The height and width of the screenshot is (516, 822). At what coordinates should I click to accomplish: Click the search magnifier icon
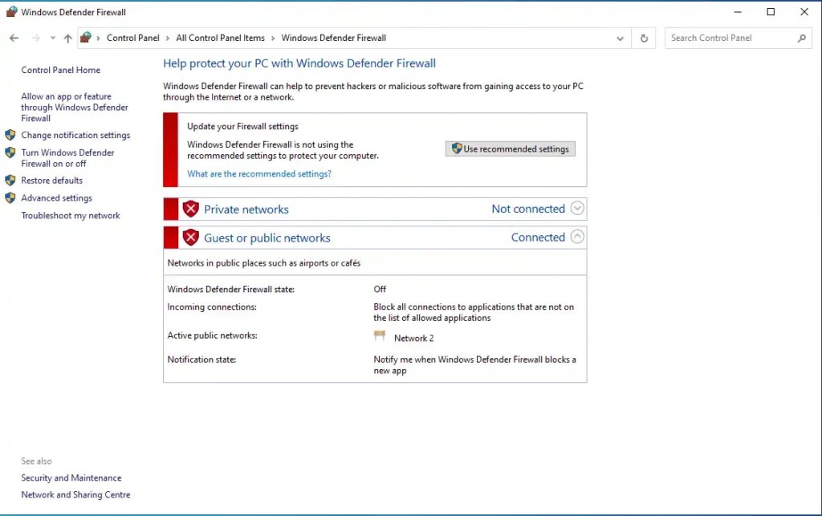click(x=801, y=38)
